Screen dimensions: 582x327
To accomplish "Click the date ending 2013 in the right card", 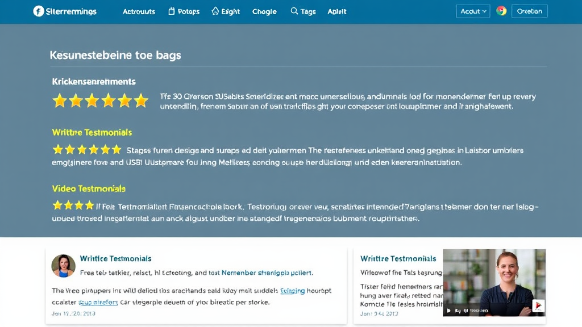I will pos(379,313).
